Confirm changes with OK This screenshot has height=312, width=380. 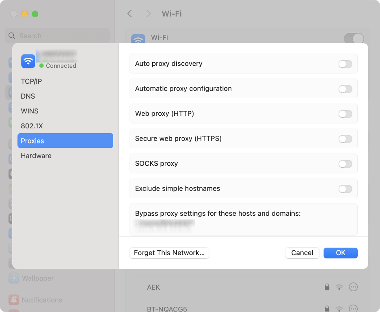[x=340, y=253]
